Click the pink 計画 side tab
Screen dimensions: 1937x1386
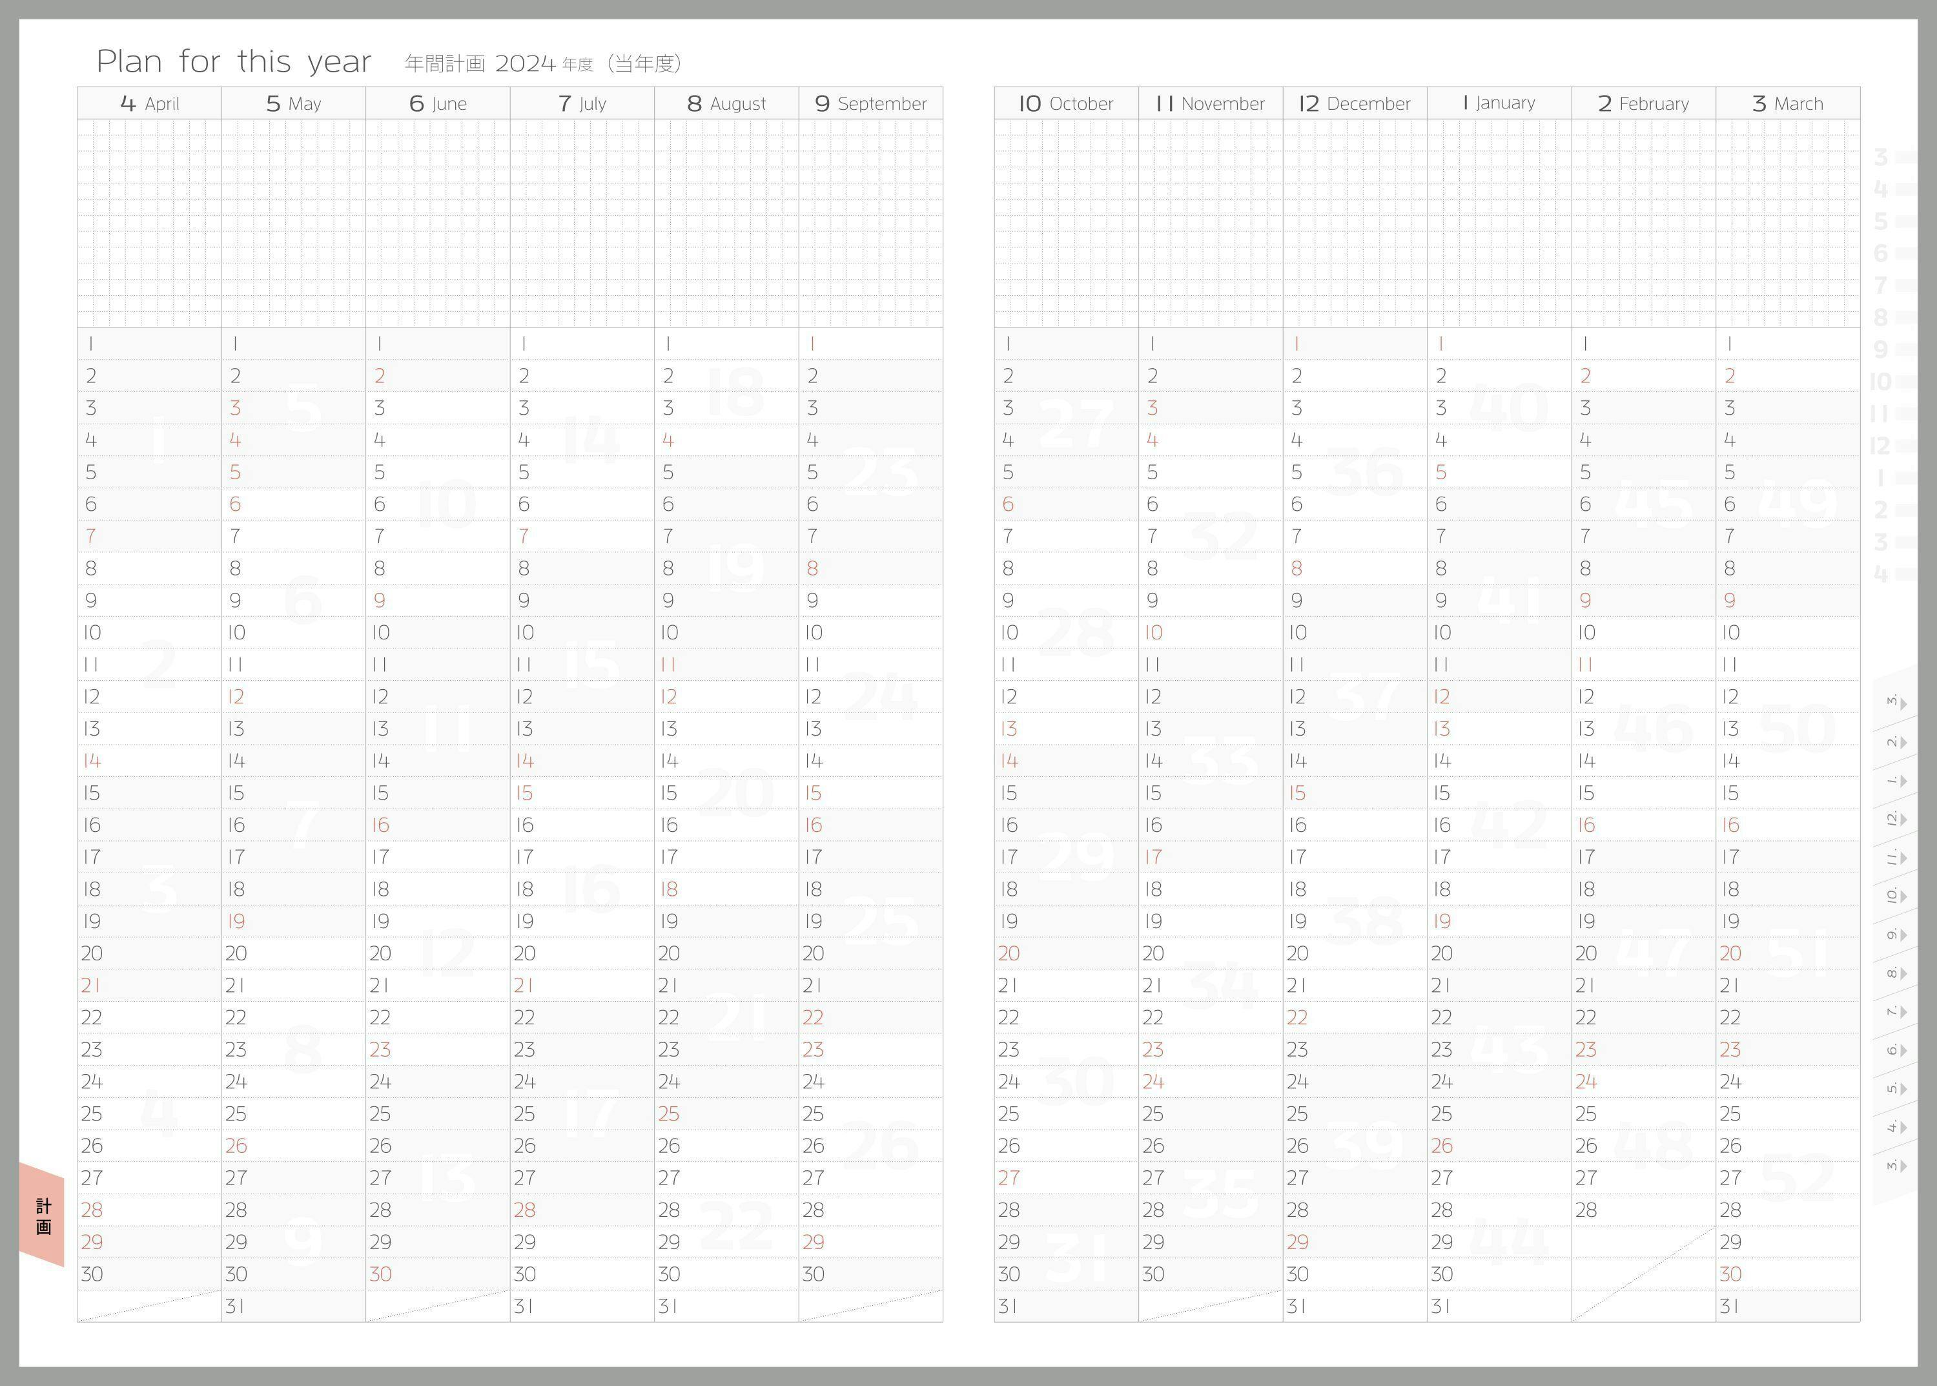coord(43,1215)
